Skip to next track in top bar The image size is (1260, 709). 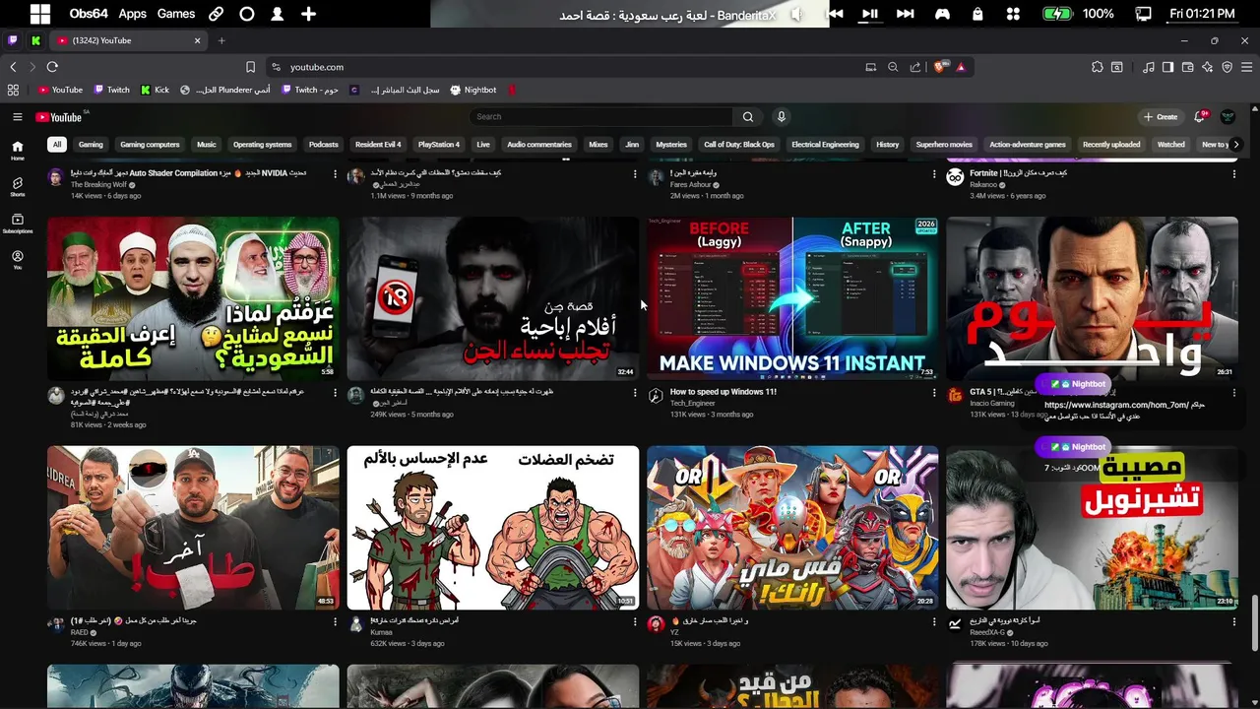click(906, 14)
